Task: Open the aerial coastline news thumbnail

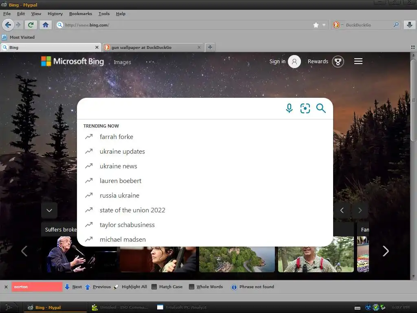Action: (x=237, y=259)
